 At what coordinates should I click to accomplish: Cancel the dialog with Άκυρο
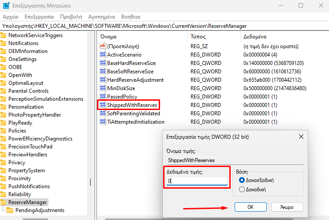287,207
